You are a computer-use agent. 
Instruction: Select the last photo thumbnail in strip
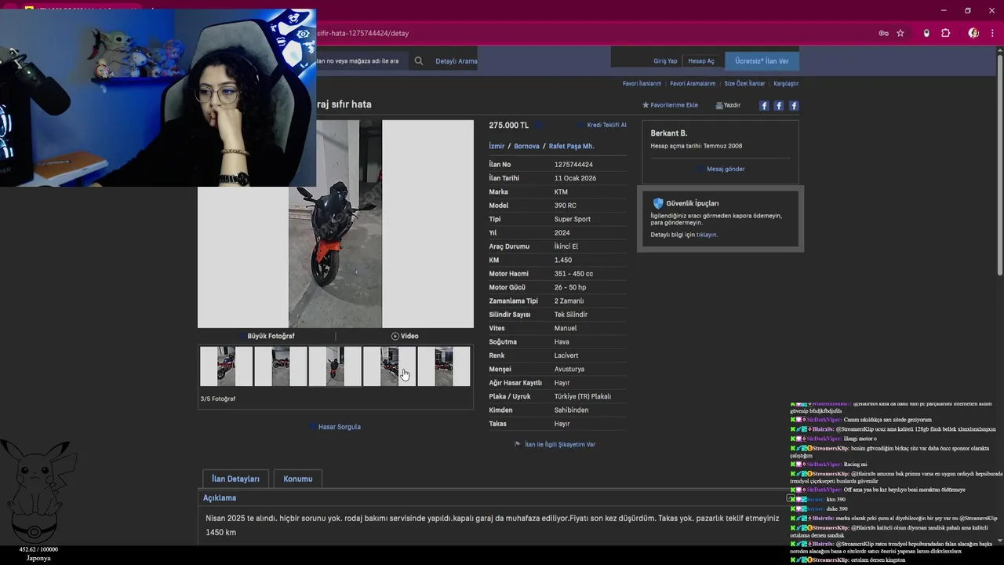tap(443, 366)
